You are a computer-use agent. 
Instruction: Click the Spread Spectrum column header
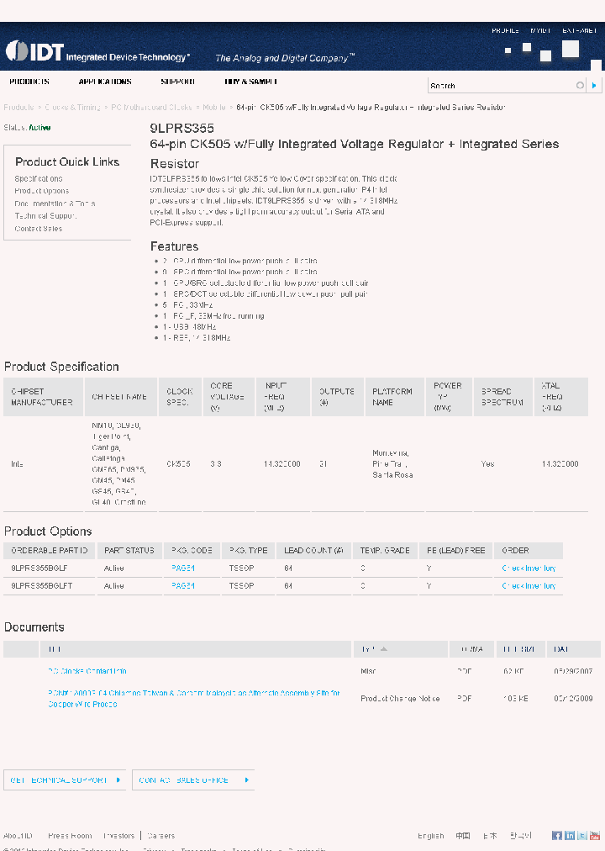(x=503, y=397)
